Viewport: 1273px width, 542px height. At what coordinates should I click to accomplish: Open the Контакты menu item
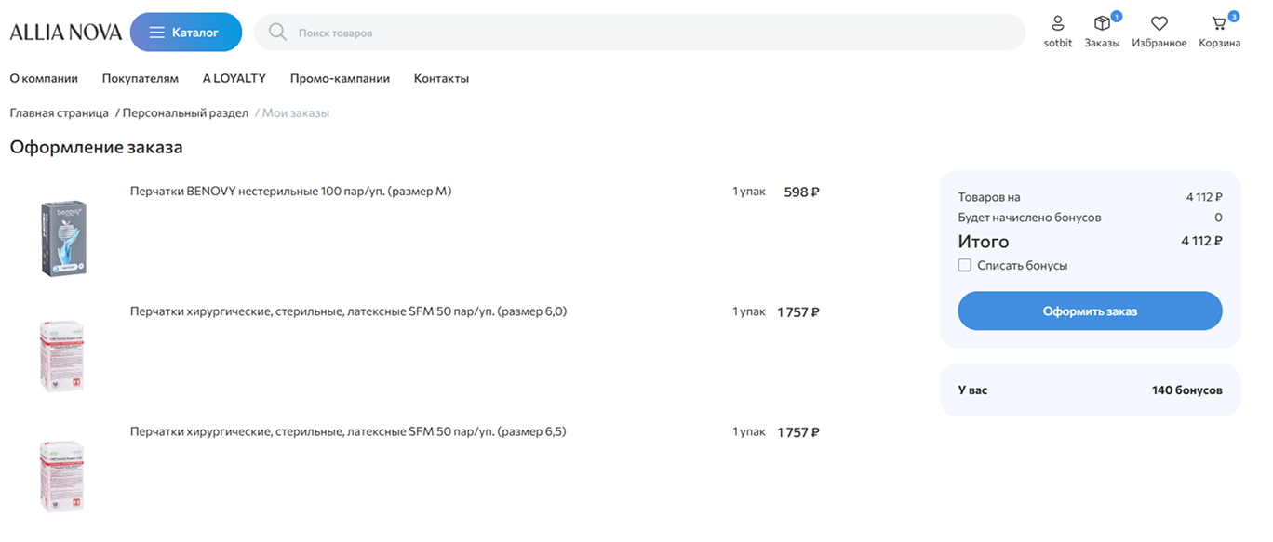[441, 79]
